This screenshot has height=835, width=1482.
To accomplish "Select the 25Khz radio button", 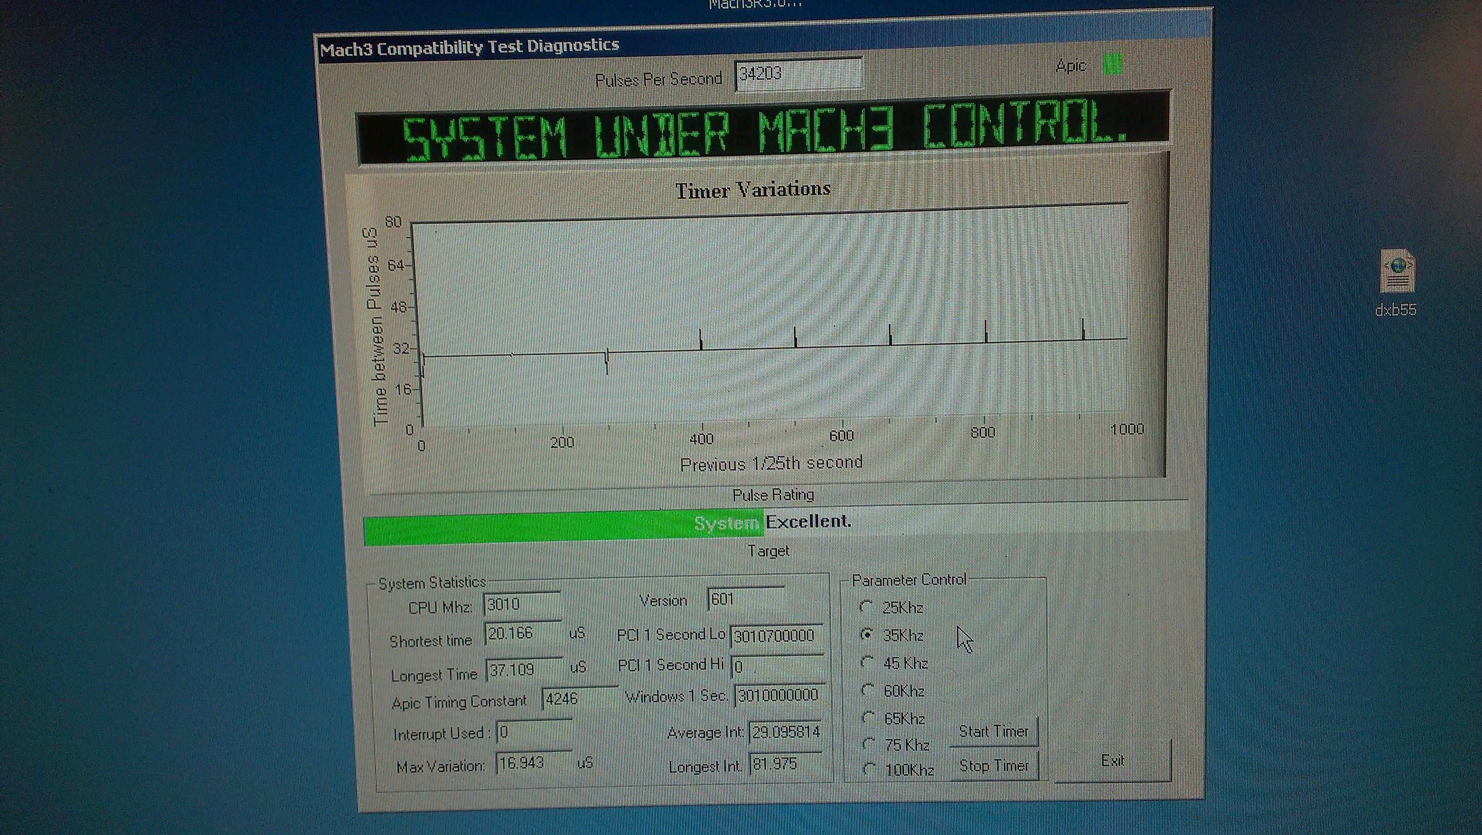I will [x=866, y=607].
